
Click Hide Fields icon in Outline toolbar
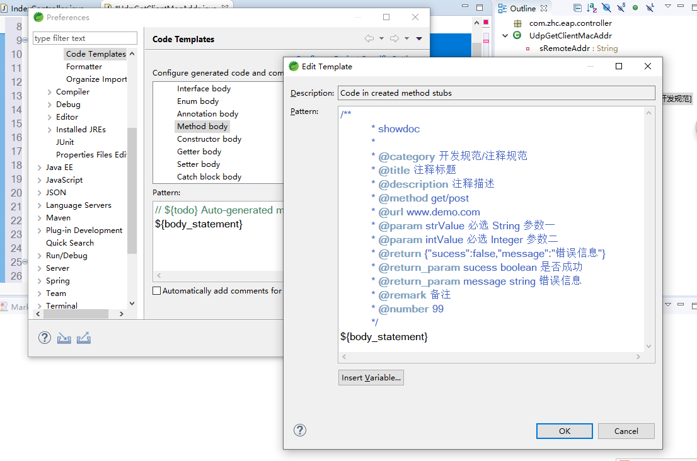[606, 8]
